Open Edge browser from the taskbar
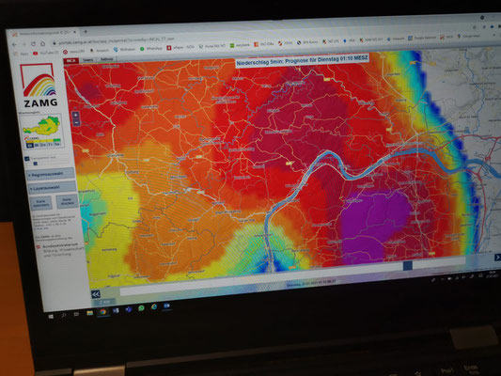Screen dimensions: 501x376 click(154, 306)
